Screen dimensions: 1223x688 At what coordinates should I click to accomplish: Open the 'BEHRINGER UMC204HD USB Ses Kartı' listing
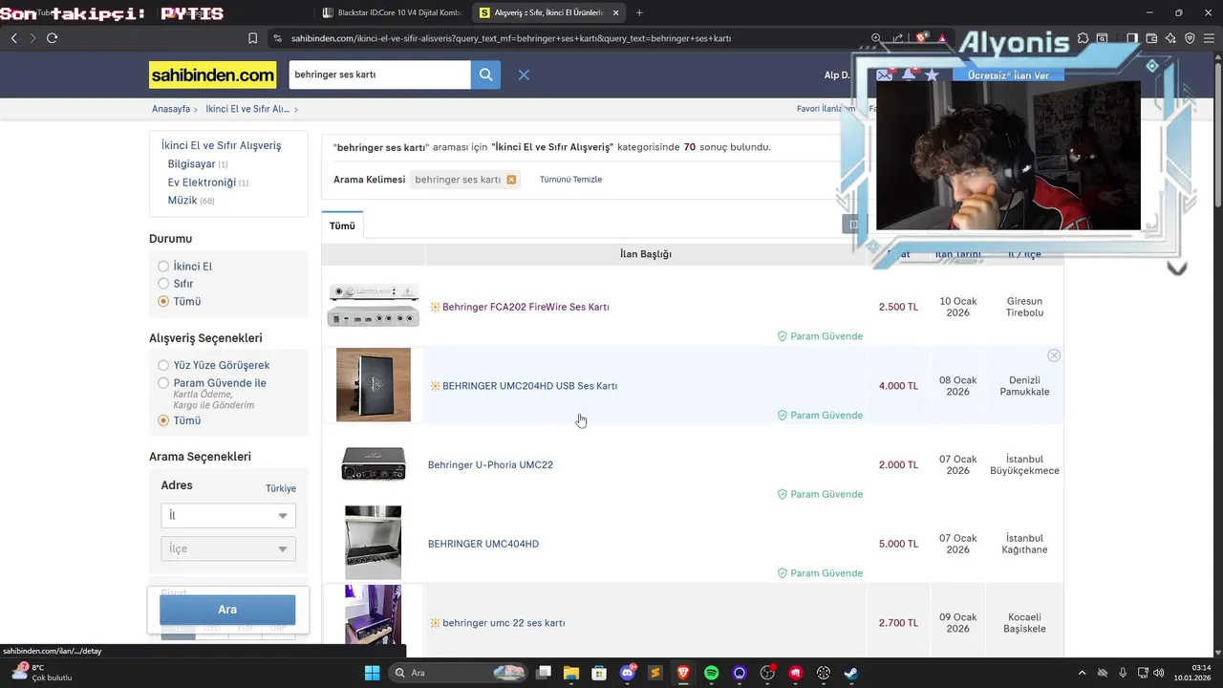[529, 386]
